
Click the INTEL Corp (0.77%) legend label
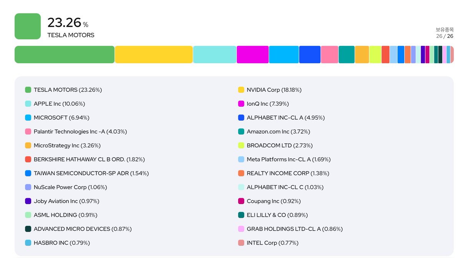click(273, 243)
